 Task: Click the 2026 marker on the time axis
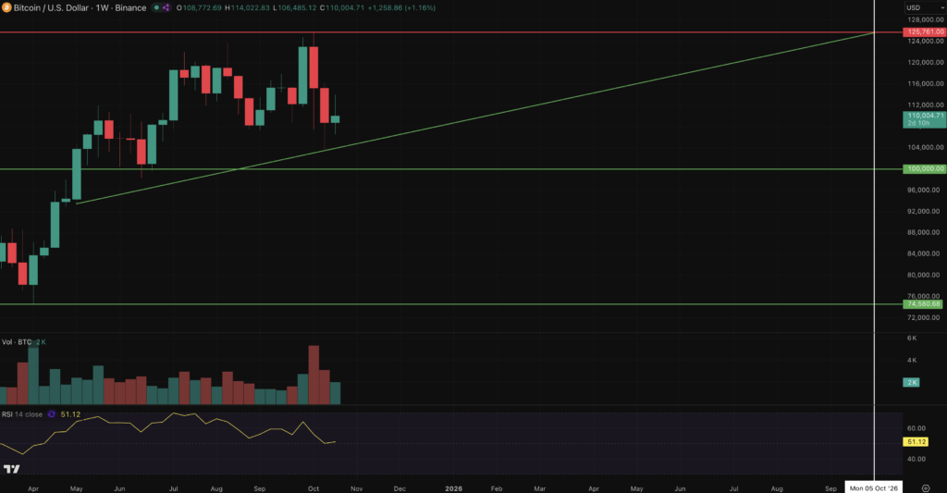[453, 487]
